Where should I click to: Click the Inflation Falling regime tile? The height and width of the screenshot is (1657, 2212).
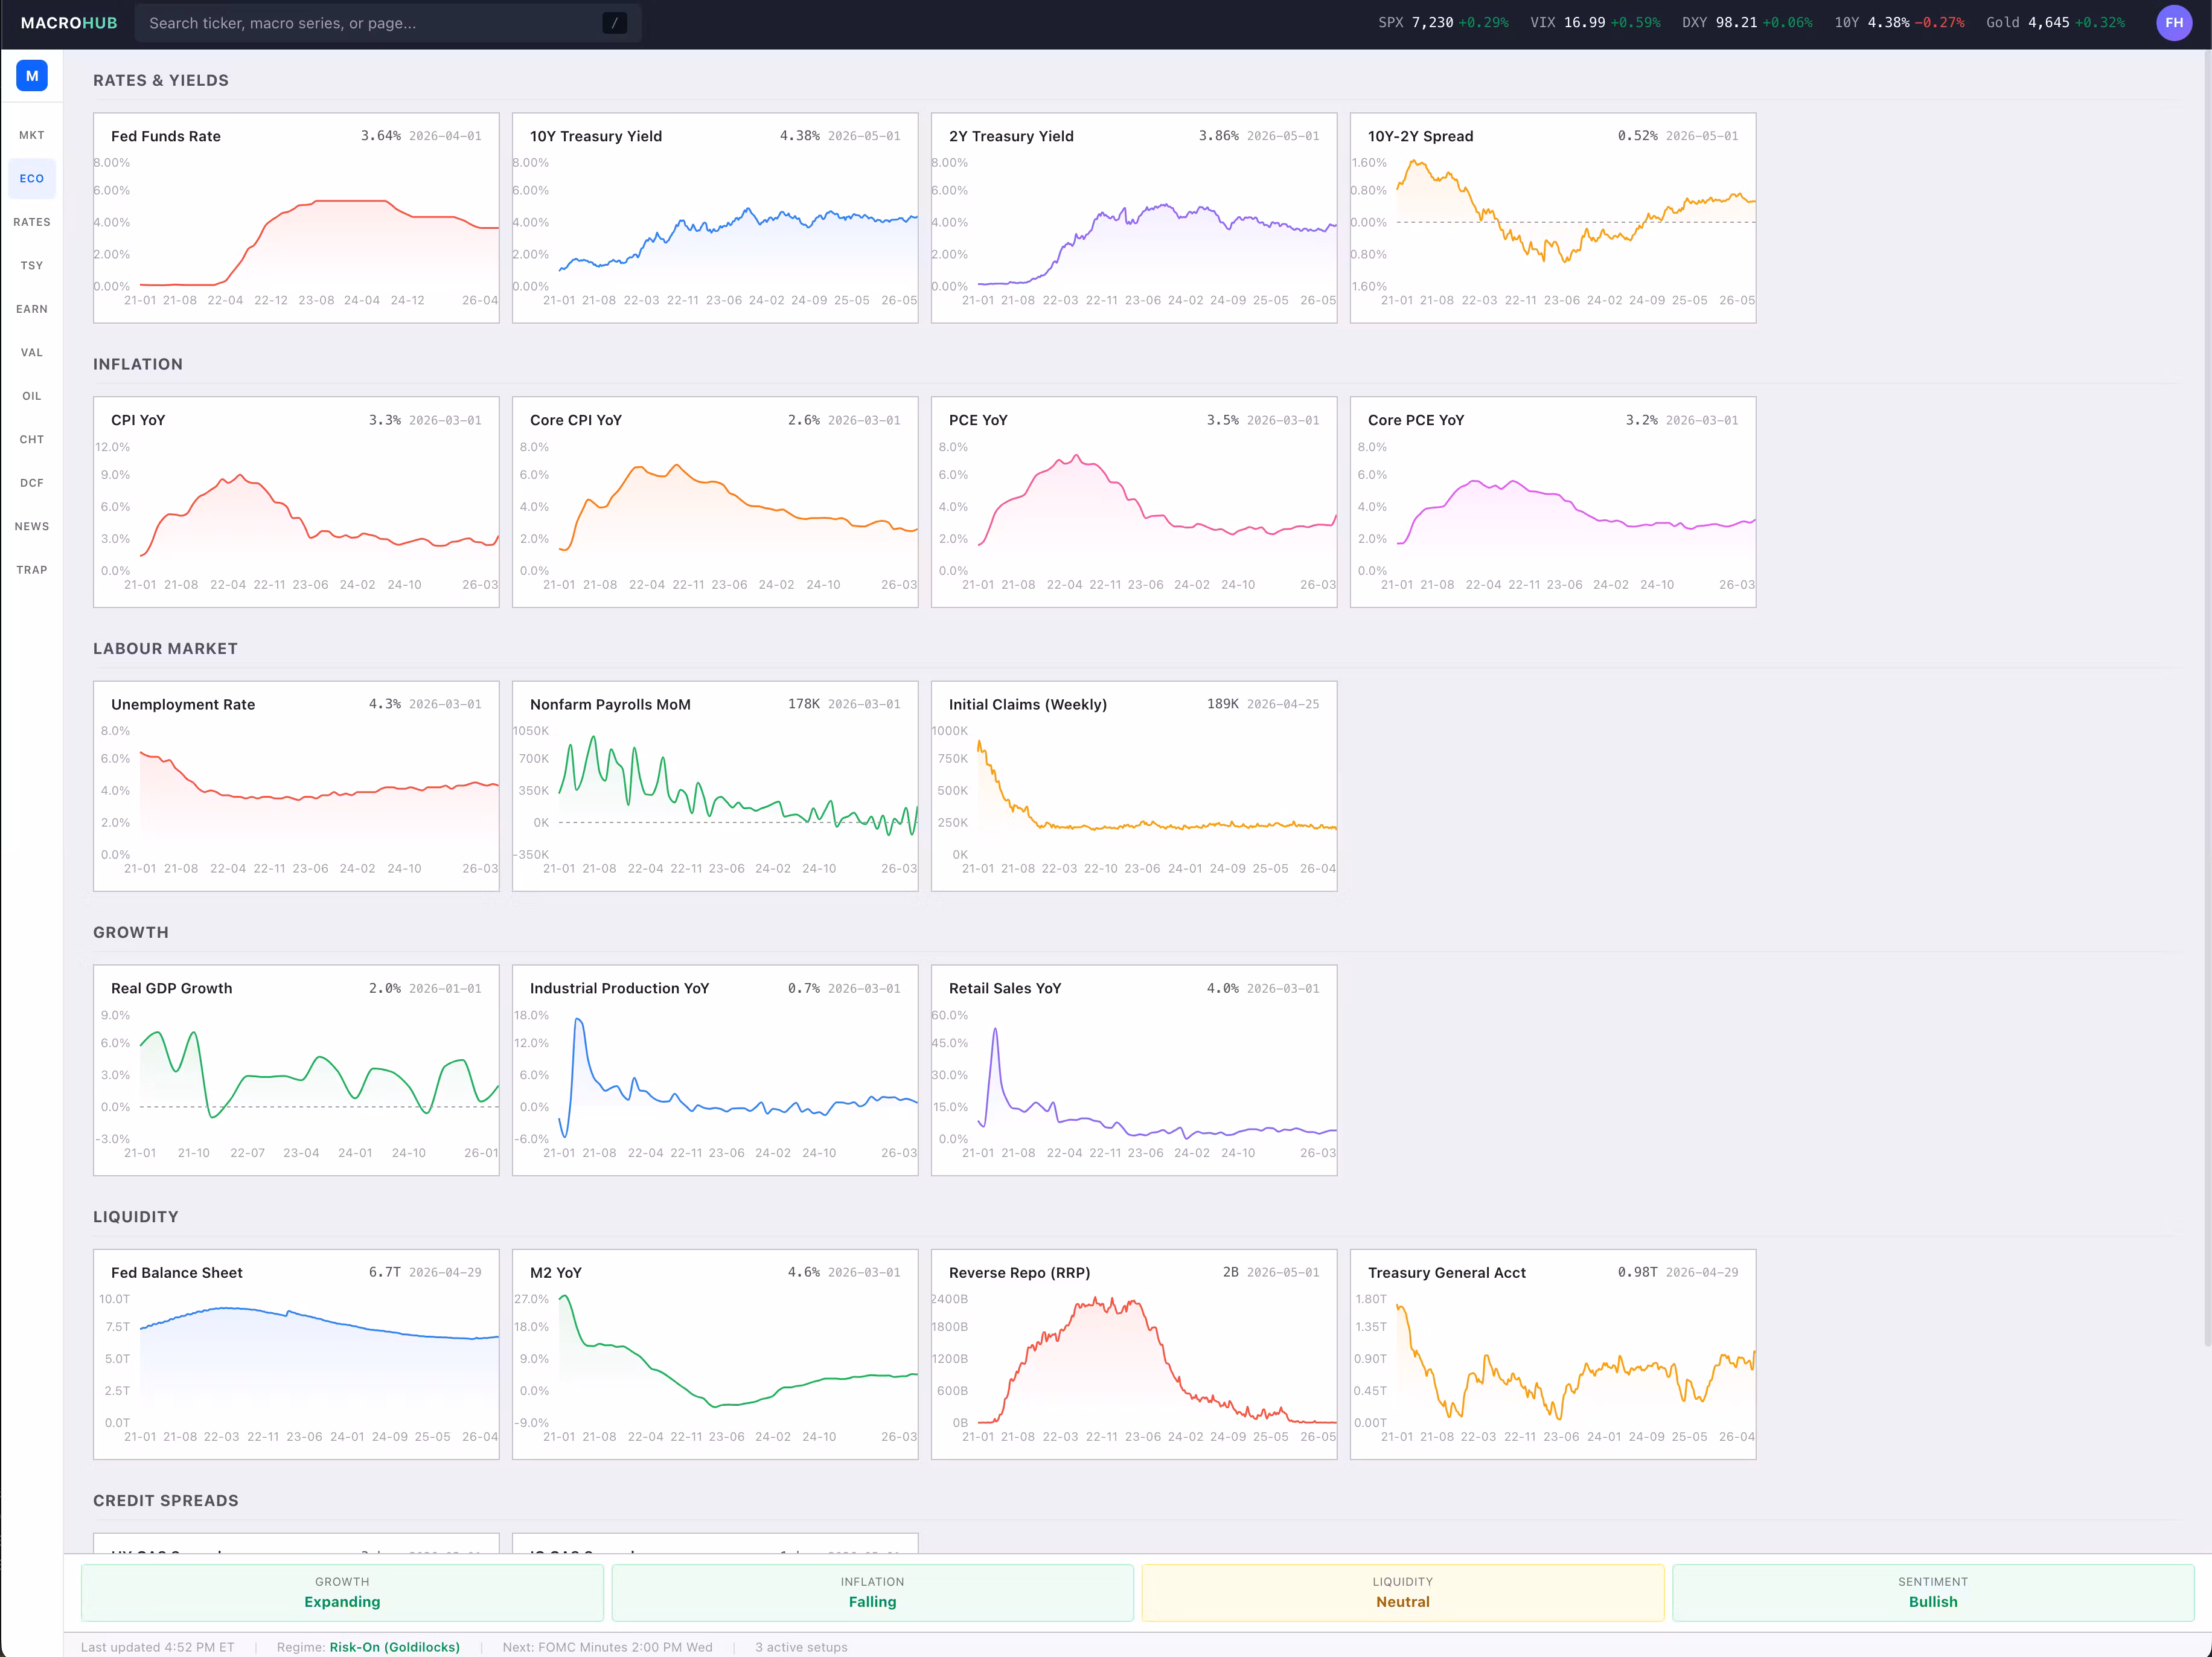click(872, 1592)
